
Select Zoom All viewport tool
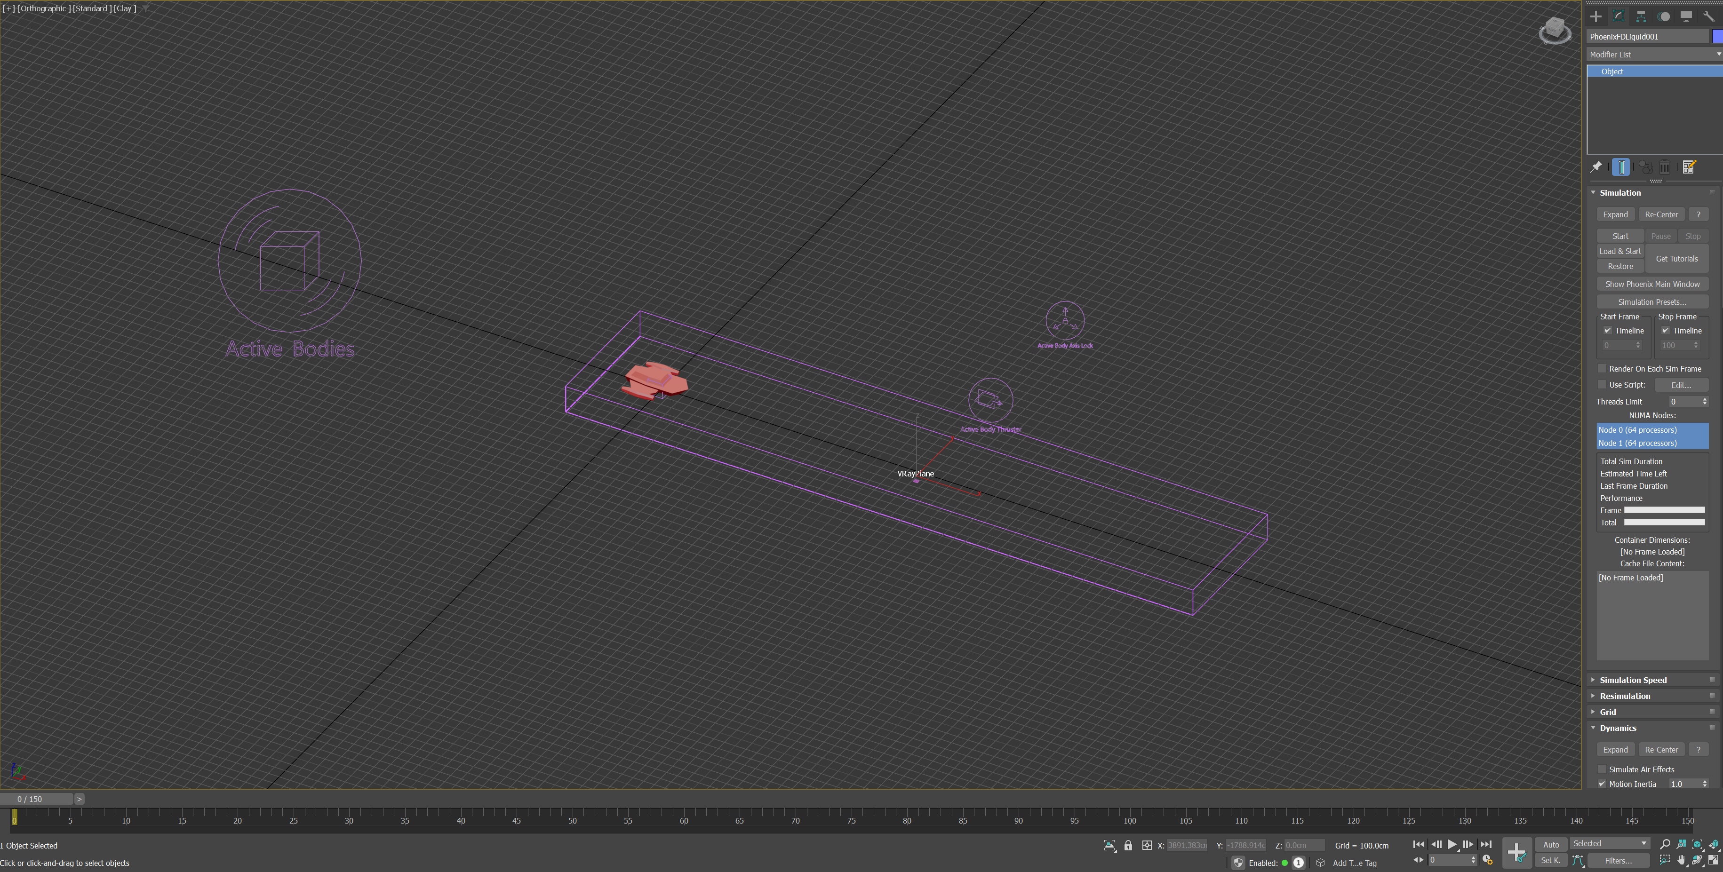pyautogui.click(x=1681, y=845)
